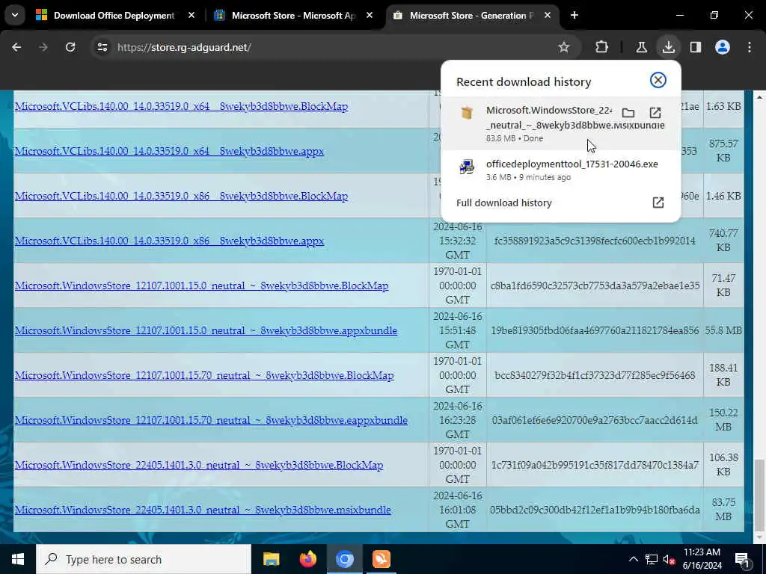
Task: Download VCLibs 14.0.33519.0 x64 BlockMap link
Action: (x=181, y=106)
